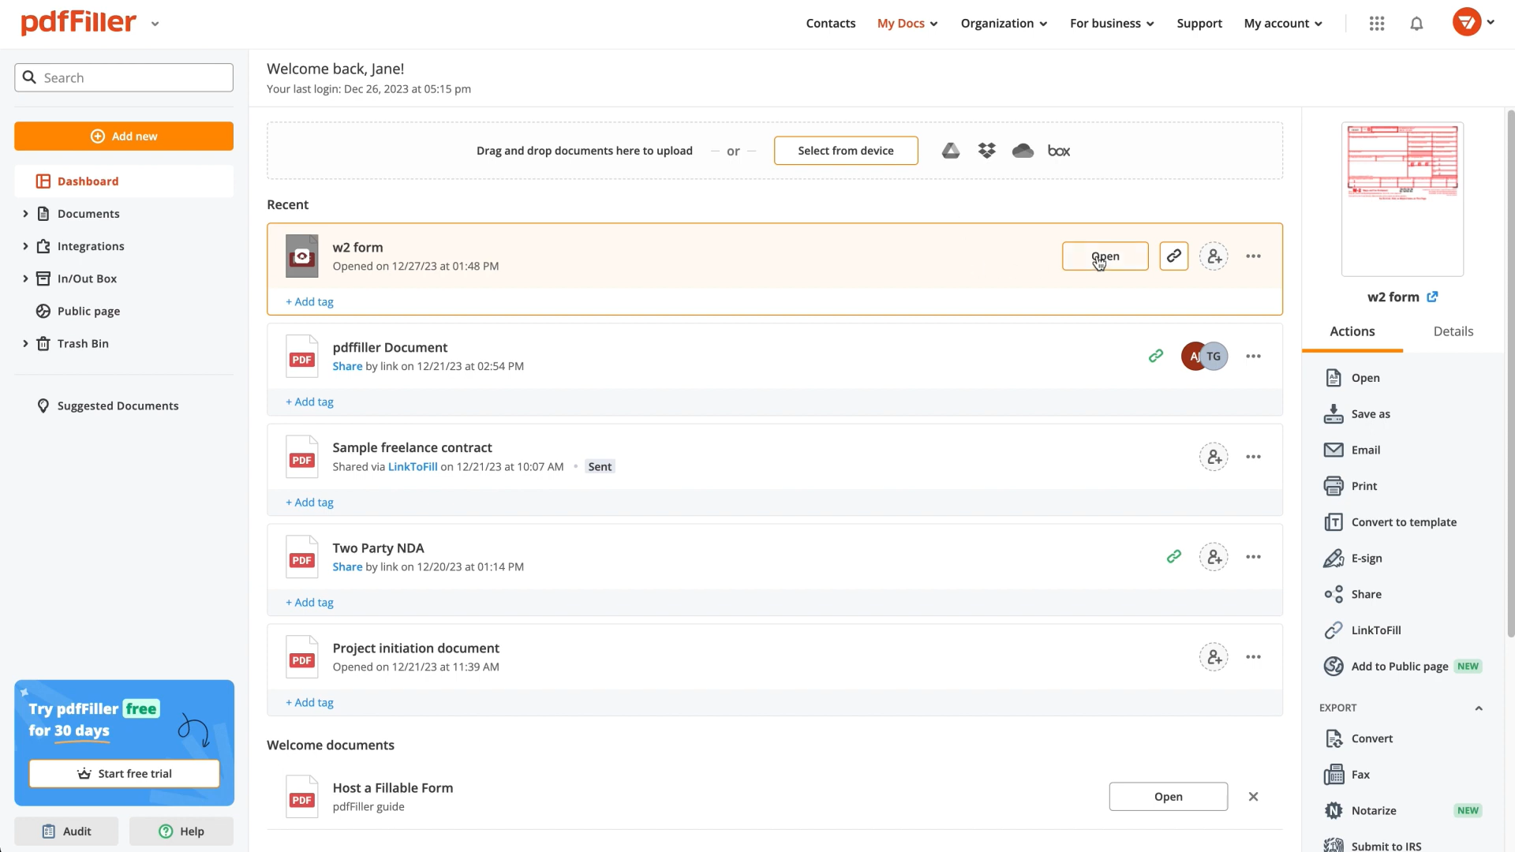Click Select from device button
Viewport: 1515px width, 852px height.
point(846,151)
